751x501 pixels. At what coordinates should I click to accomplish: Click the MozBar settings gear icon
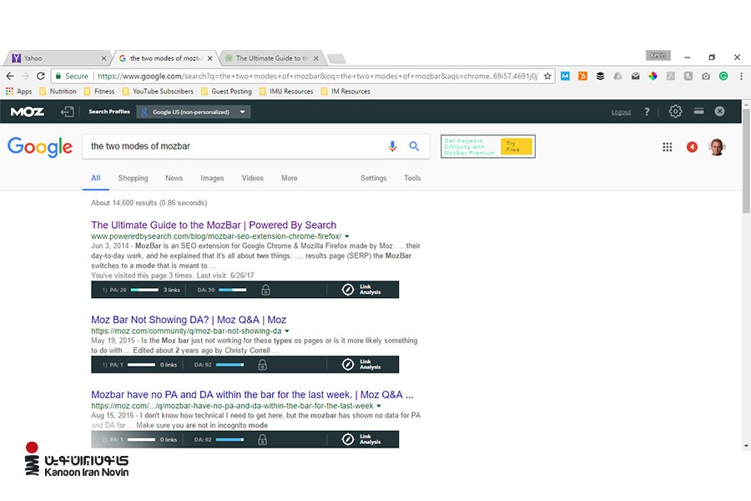[675, 112]
